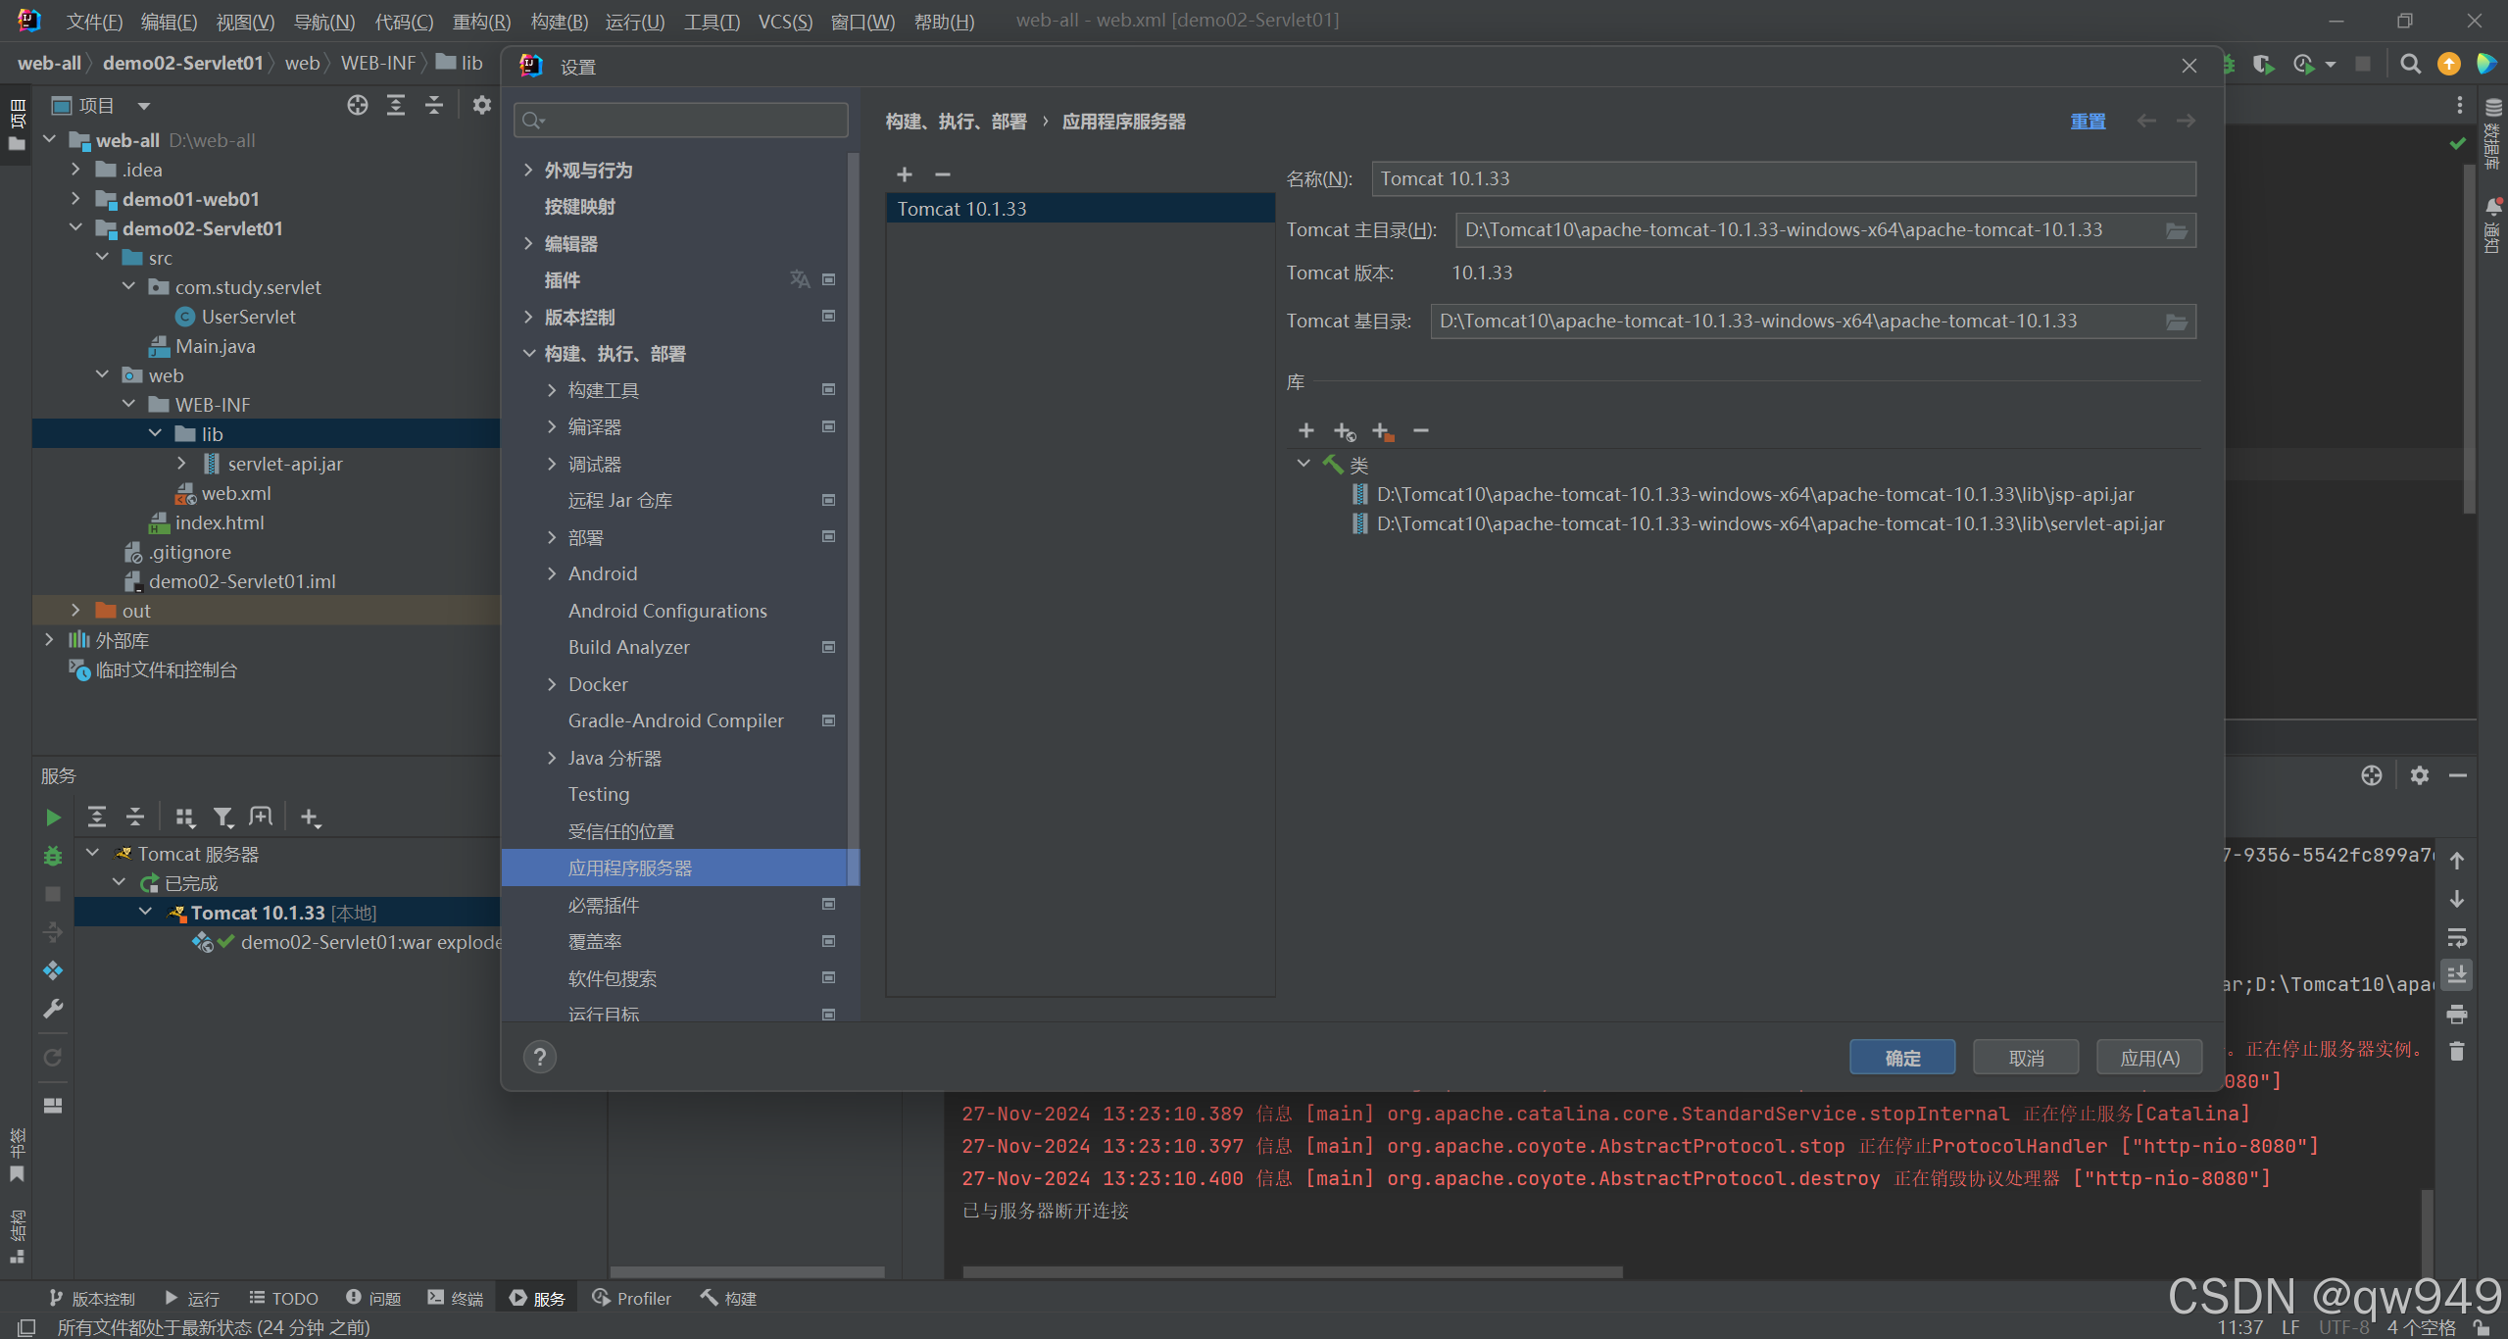Click the 确定 button to confirm settings
2508x1339 pixels.
point(1900,1057)
